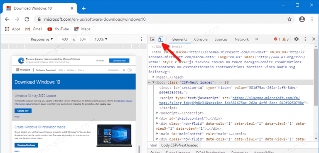Open the 100% zoom dropdown
Viewport: 319px width, 153px height.
101,39
